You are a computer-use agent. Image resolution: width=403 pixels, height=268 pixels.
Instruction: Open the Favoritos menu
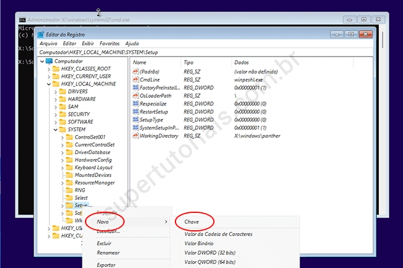(x=110, y=44)
